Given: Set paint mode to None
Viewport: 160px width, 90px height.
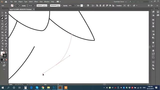Looking at the screenshot, I should click(6, 60).
